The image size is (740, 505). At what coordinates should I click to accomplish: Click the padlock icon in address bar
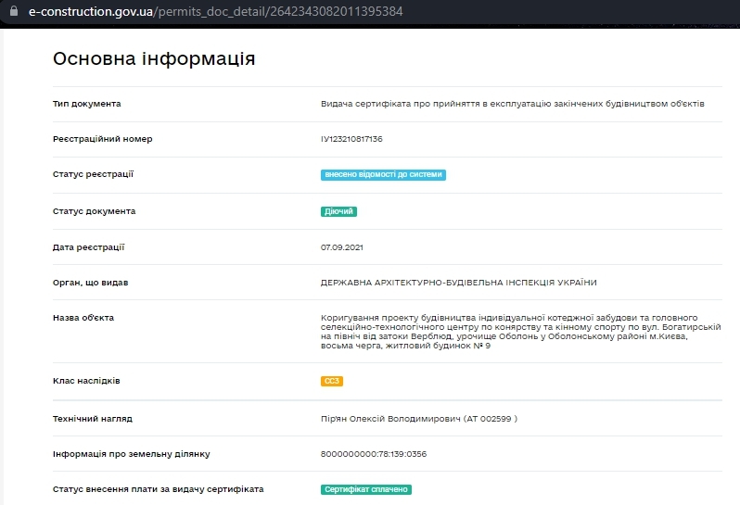(14, 11)
